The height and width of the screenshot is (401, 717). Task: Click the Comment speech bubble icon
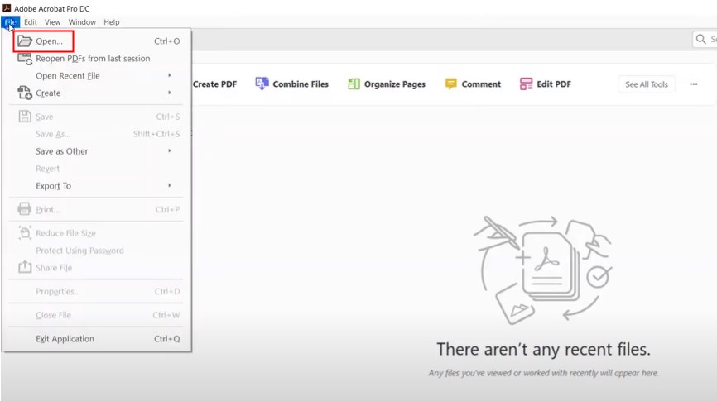pyautogui.click(x=450, y=84)
